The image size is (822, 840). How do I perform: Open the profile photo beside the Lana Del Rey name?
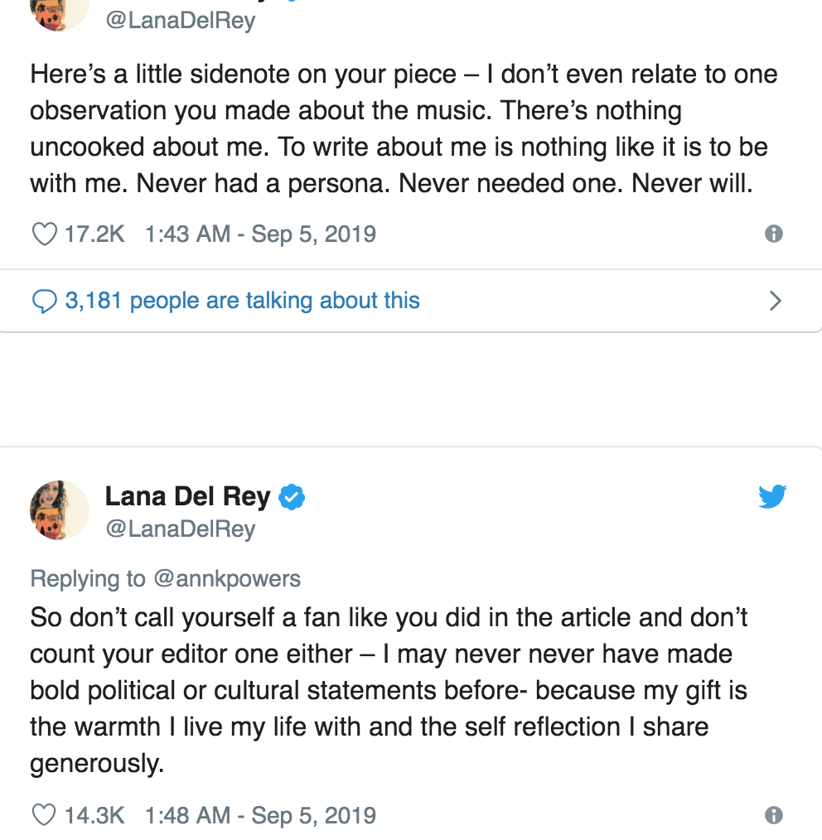(60, 510)
